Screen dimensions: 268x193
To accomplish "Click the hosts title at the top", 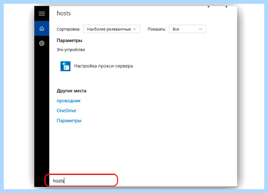I will (x=64, y=13).
